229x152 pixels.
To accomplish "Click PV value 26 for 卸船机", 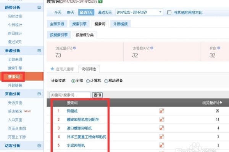I will 218,111.
